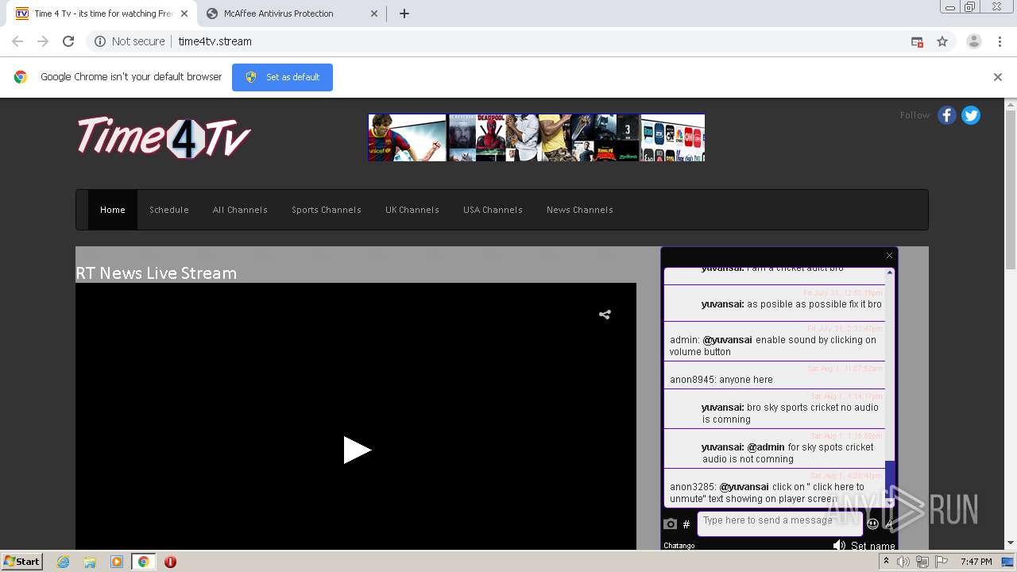1017x572 pixels.
Task: Dismiss the default browser notification bar
Action: pos(998,77)
